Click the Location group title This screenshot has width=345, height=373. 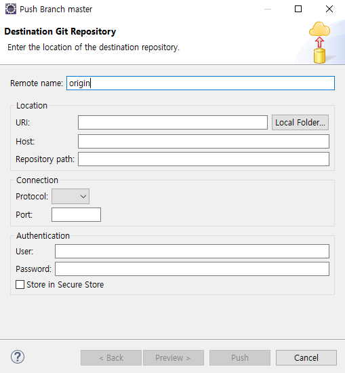coord(32,106)
